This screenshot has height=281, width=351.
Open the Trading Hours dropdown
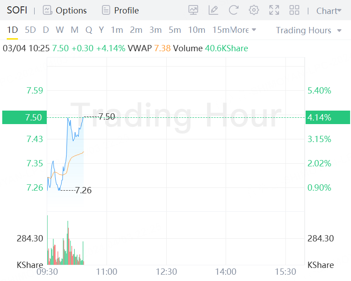(x=308, y=30)
